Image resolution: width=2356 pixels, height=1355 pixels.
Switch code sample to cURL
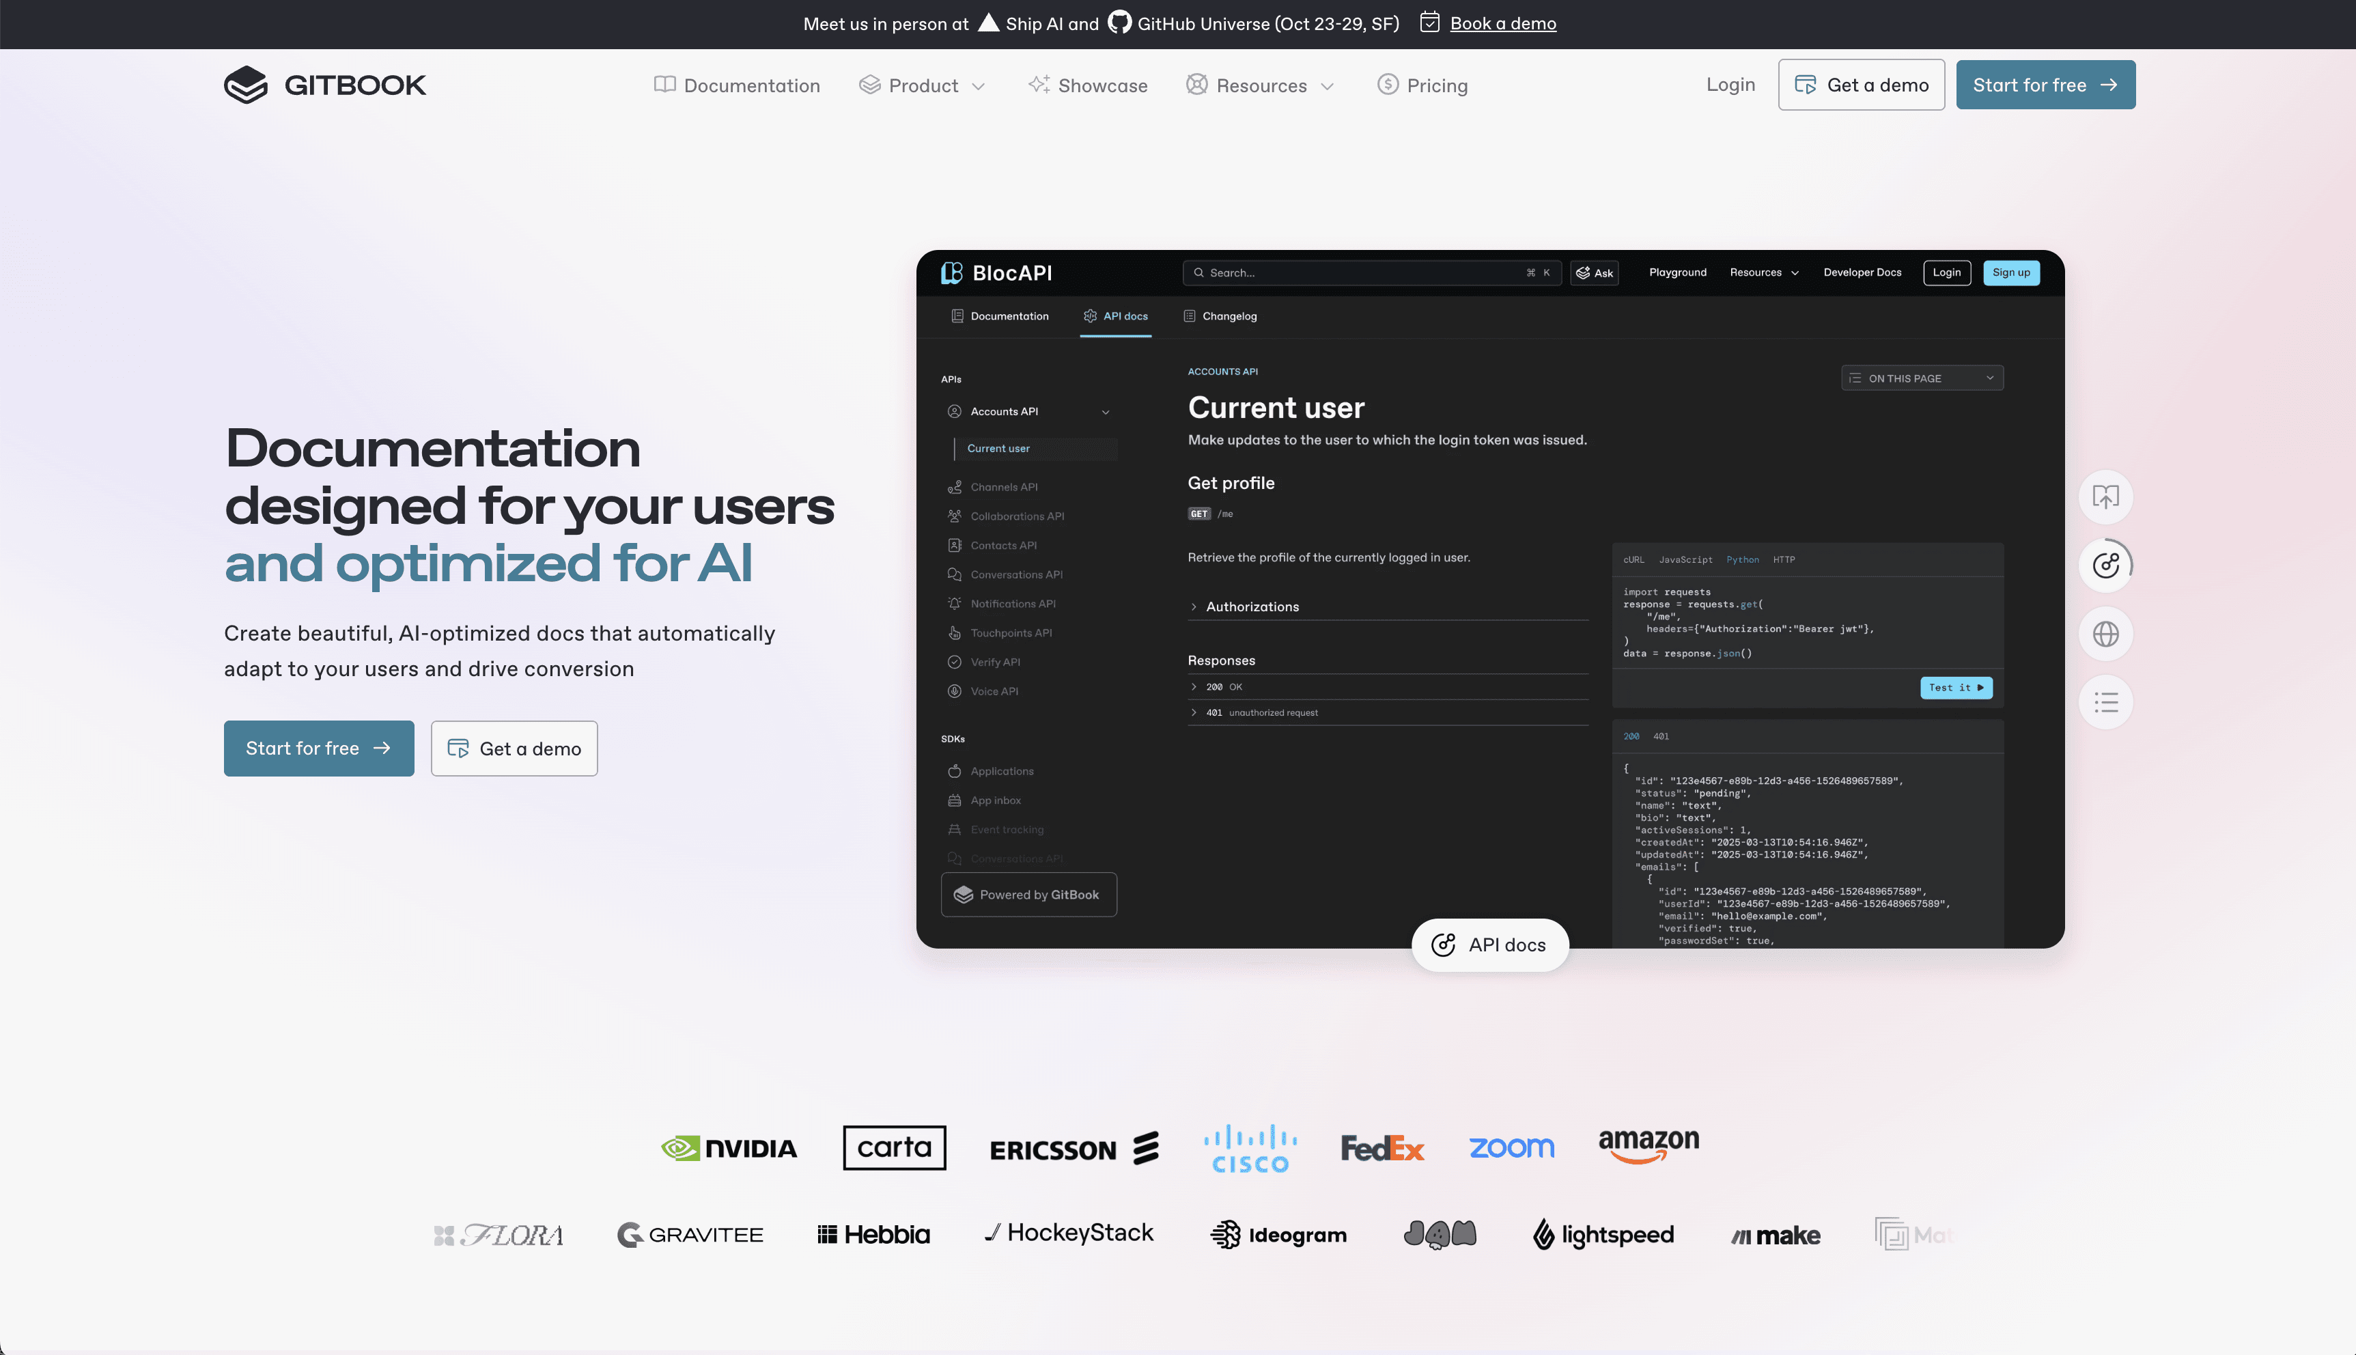pos(1633,559)
